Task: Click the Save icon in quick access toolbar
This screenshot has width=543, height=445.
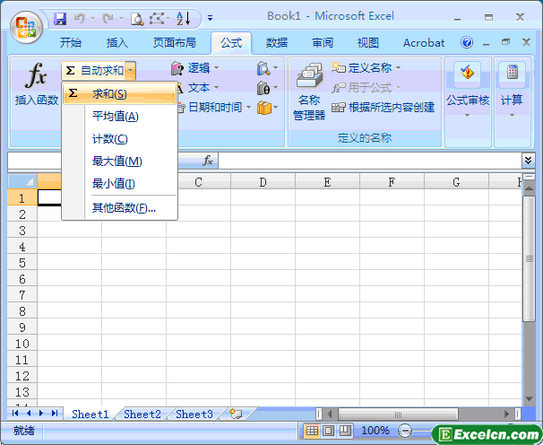Action: [x=60, y=18]
